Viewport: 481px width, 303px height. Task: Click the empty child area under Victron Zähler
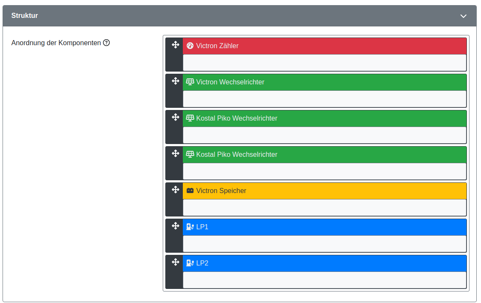pyautogui.click(x=325, y=63)
